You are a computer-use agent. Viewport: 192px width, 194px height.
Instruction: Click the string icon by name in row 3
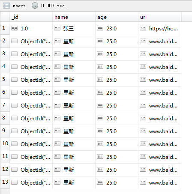click(57, 54)
